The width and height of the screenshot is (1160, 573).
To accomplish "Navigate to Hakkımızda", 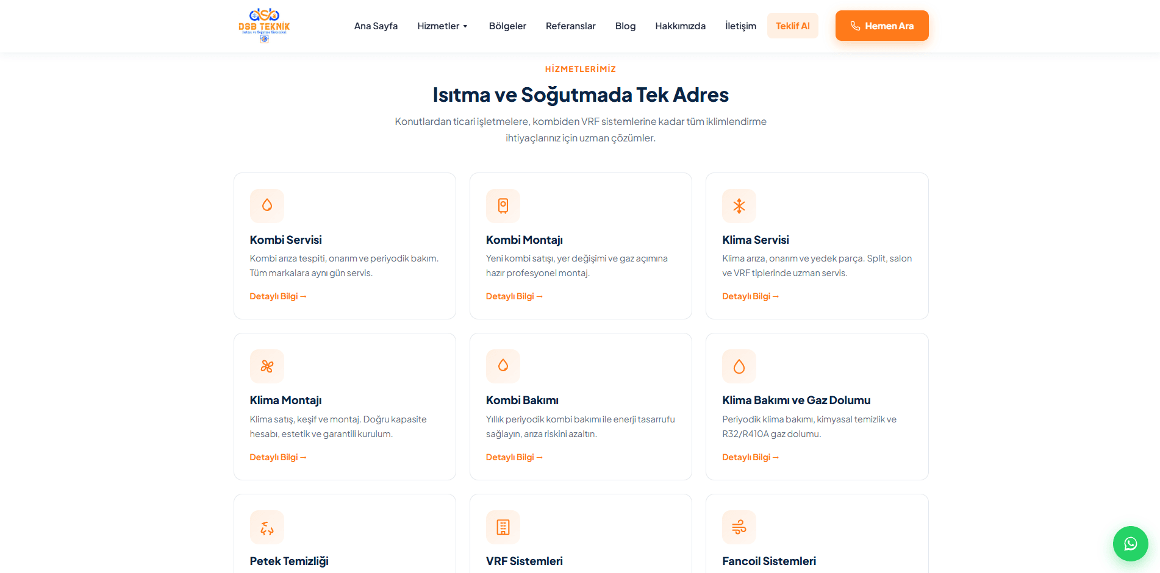I will [681, 26].
